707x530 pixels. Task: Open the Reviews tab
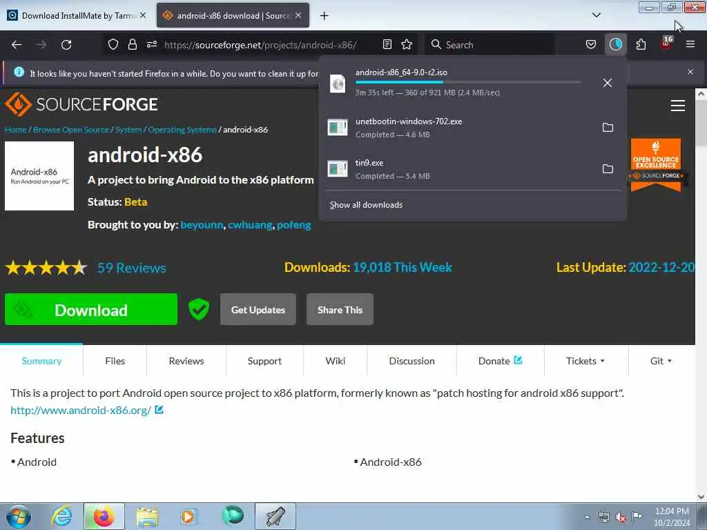tap(186, 361)
